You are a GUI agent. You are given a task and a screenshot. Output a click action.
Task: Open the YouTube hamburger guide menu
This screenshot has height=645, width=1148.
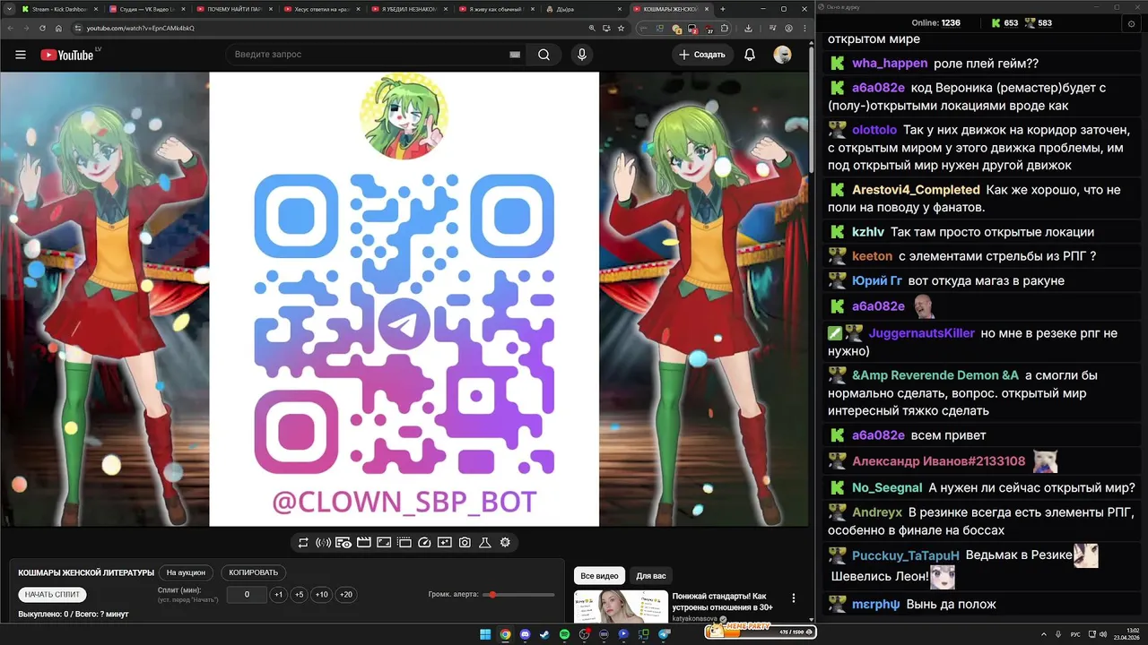[x=20, y=55]
